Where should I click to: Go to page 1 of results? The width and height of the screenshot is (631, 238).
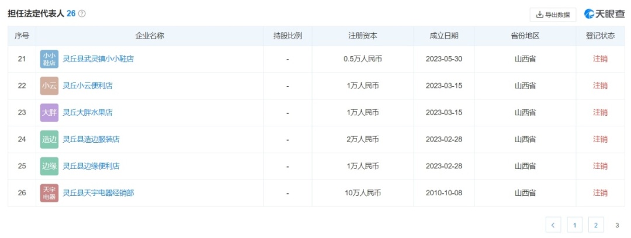point(574,225)
